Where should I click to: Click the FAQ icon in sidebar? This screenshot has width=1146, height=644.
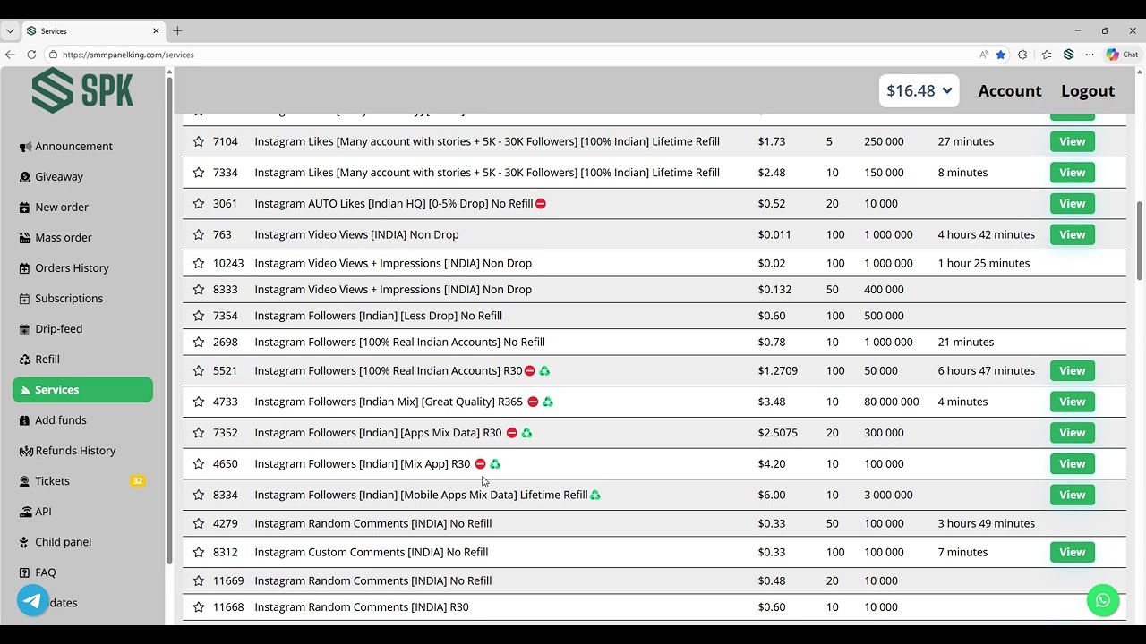click(x=25, y=572)
